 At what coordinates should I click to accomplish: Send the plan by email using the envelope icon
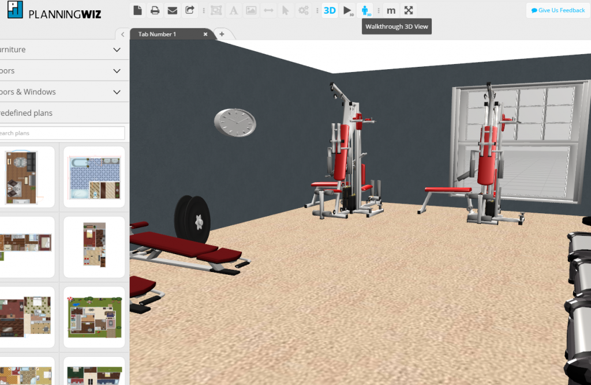click(x=172, y=10)
